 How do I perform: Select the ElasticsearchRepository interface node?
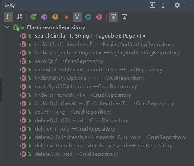[x=56, y=27]
